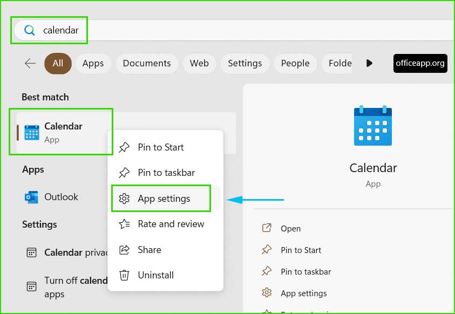
Task: Click the gear icon in preview pane
Action: tap(267, 292)
